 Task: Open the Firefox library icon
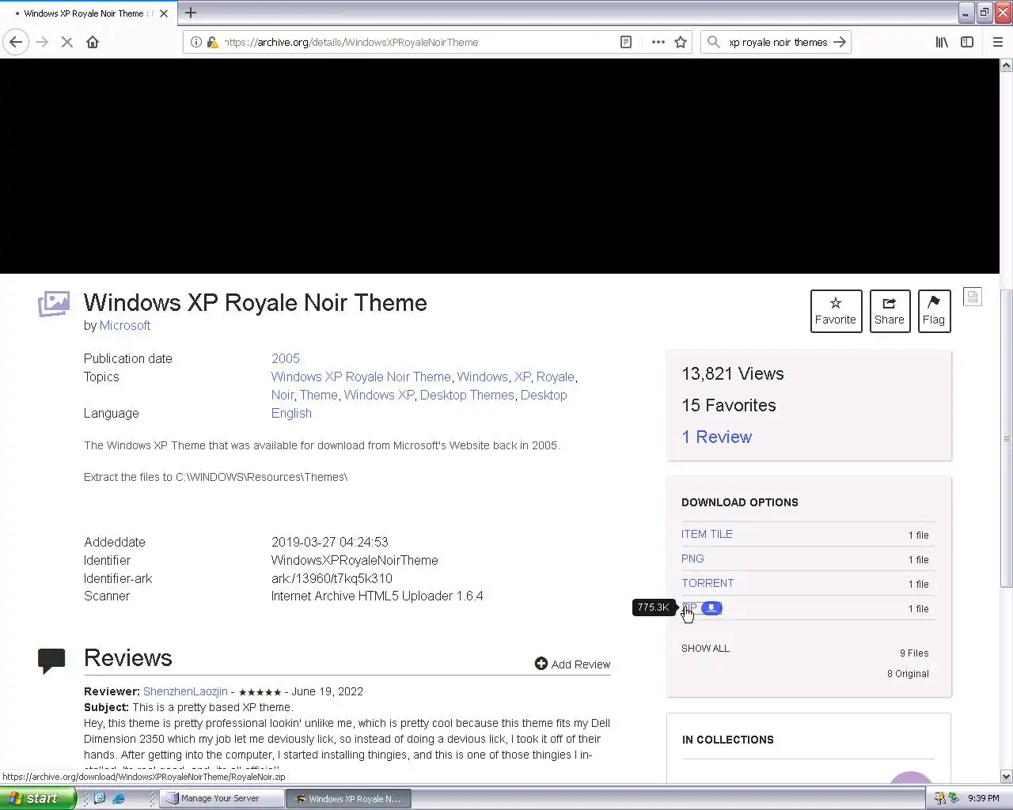point(942,42)
